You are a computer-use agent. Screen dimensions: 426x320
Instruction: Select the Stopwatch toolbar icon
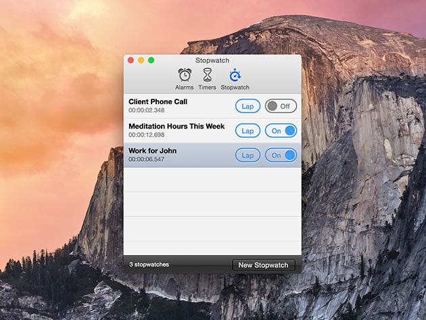click(235, 76)
